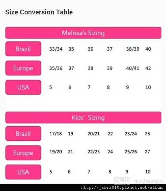Click Brazil size 38/39 value
166x191 pixels.
pos(133,49)
